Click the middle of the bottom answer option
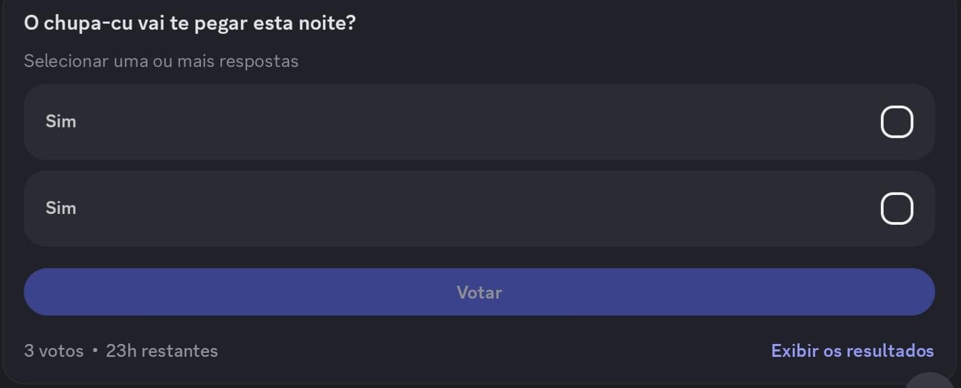The width and height of the screenshot is (961, 388). click(x=479, y=208)
